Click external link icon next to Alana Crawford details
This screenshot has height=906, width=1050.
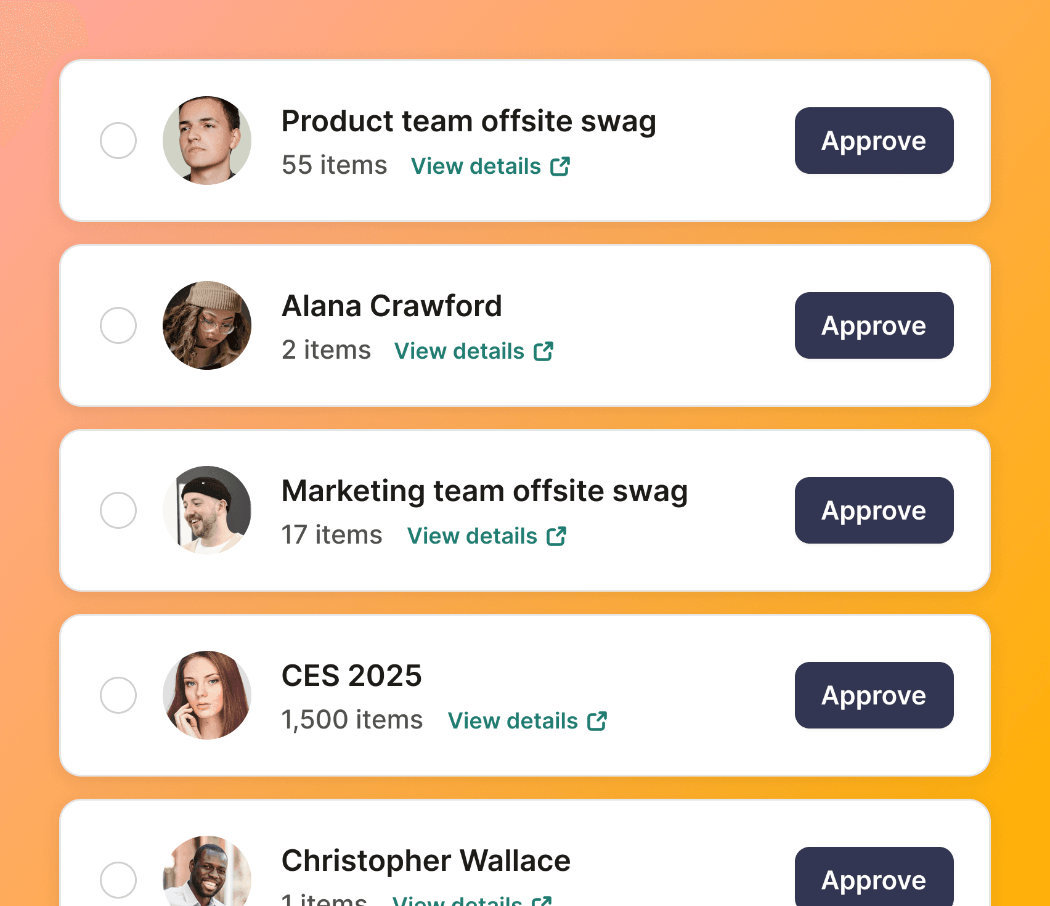coord(543,351)
